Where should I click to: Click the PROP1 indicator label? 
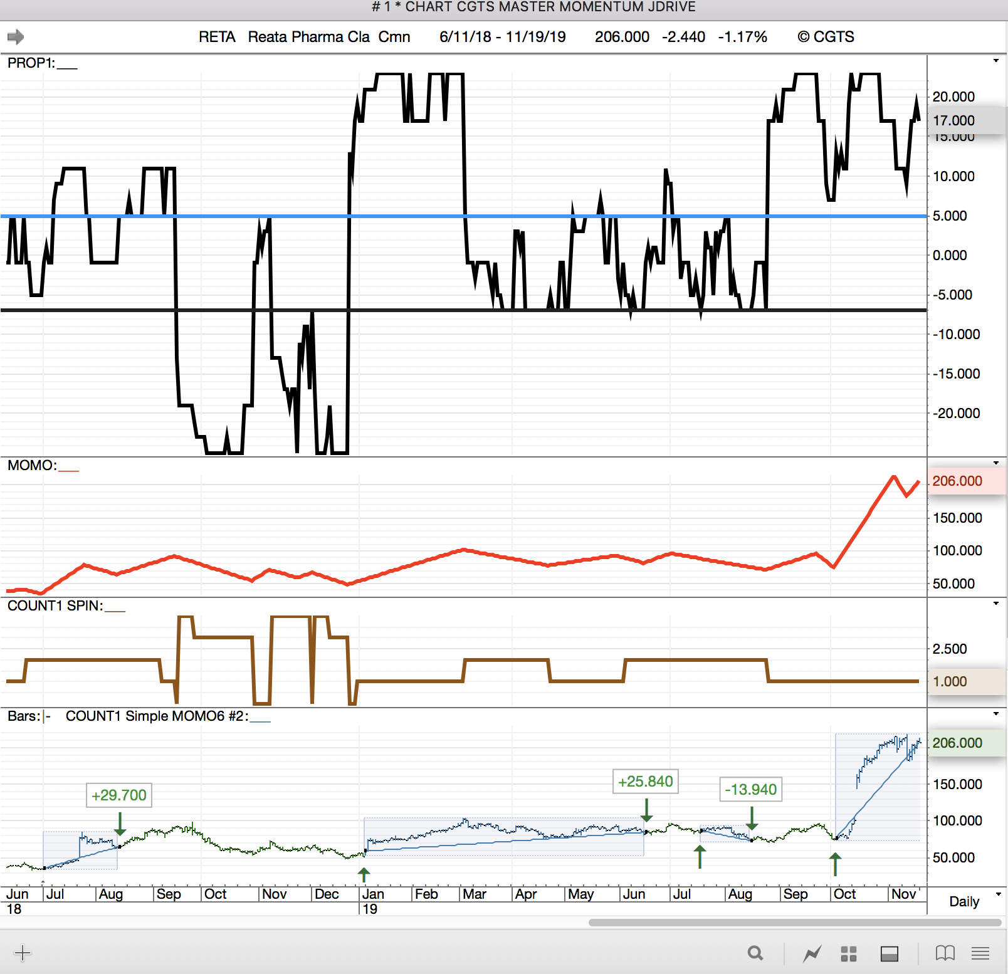tap(31, 63)
